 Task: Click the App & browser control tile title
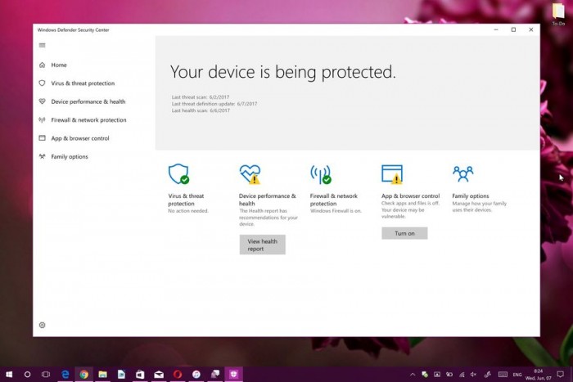click(410, 196)
